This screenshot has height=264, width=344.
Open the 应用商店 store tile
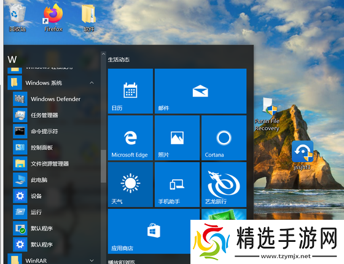pyautogui.click(x=154, y=231)
